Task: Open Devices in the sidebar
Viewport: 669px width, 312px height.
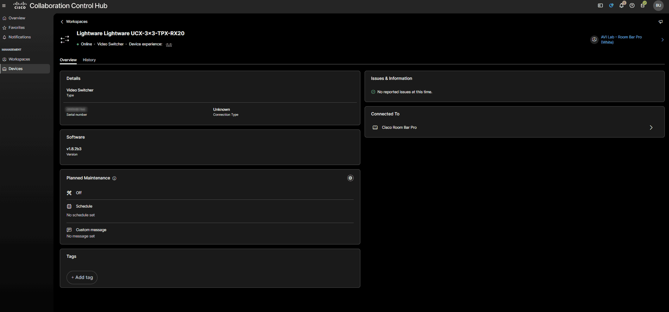Action: coord(25,69)
